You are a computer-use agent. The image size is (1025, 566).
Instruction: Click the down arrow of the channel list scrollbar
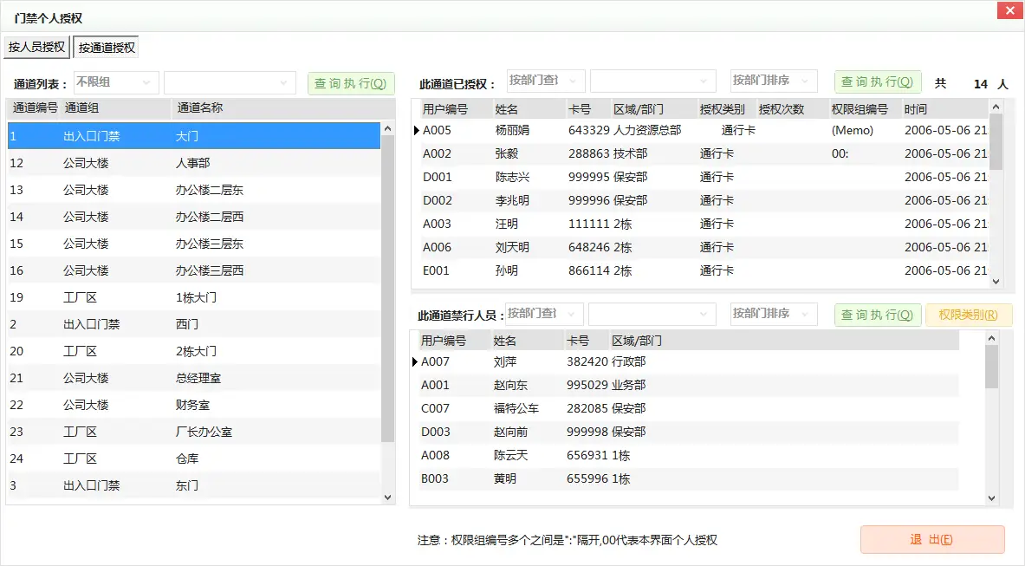pyautogui.click(x=388, y=497)
